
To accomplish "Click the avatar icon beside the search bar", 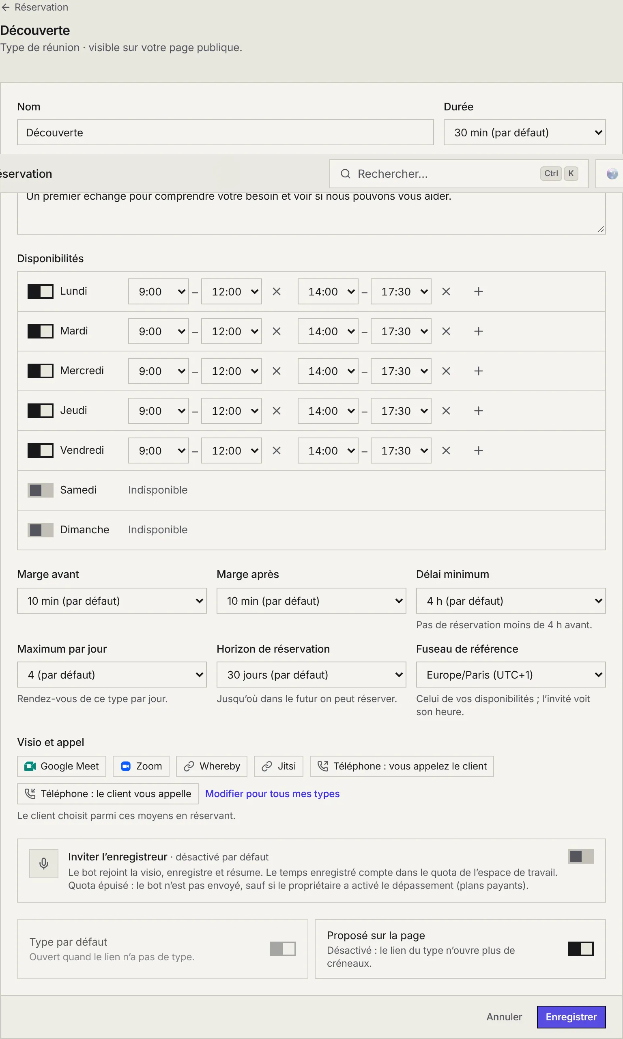I will 612,174.
